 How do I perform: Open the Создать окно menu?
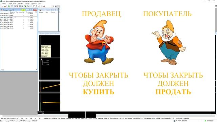12,4
